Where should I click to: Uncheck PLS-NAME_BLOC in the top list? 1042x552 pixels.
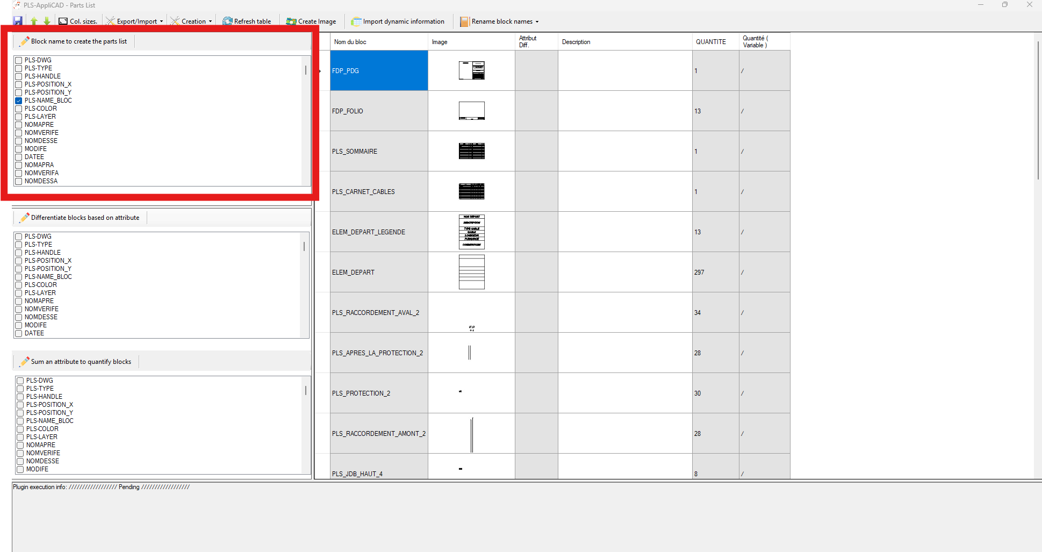click(19, 101)
